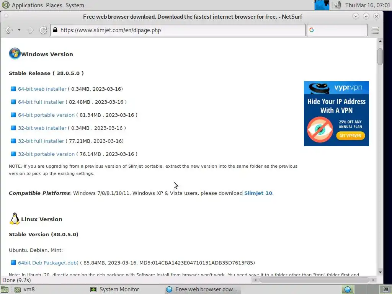The width and height of the screenshot is (392, 294).
Task: Click the date and time clock
Action: pyautogui.click(x=367, y=5)
